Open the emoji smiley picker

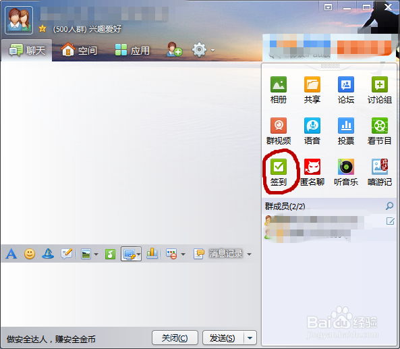pyautogui.click(x=30, y=254)
